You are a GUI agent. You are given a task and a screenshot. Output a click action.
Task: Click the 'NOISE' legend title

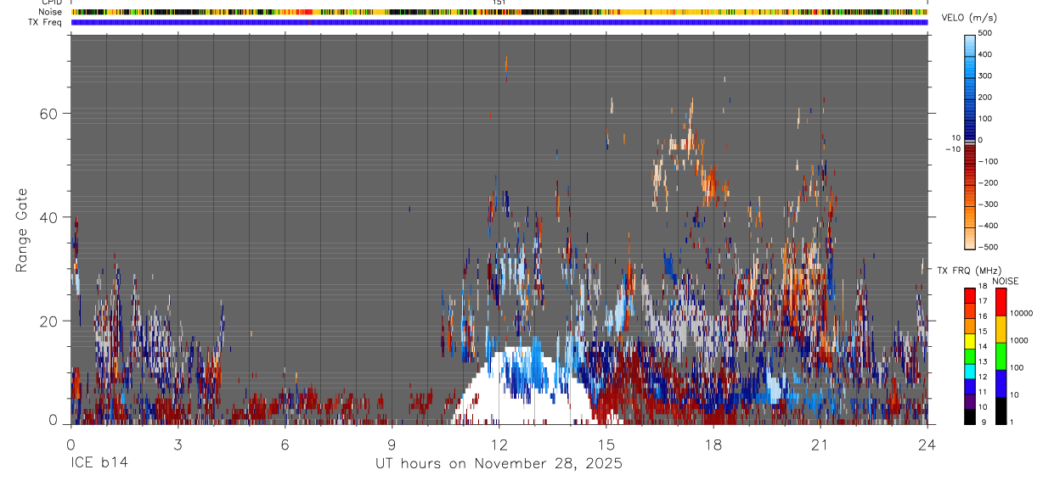[x=1006, y=281]
